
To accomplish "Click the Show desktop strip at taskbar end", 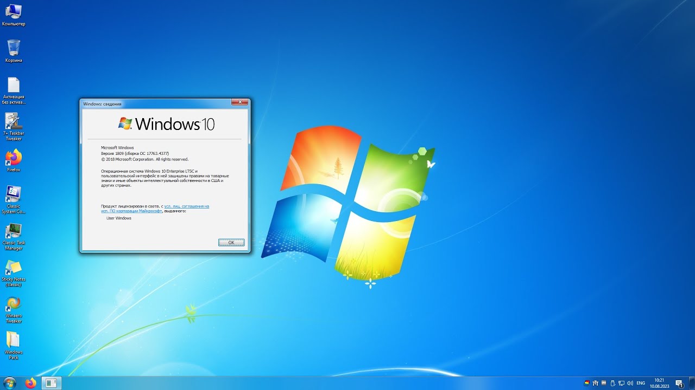I will click(693, 383).
